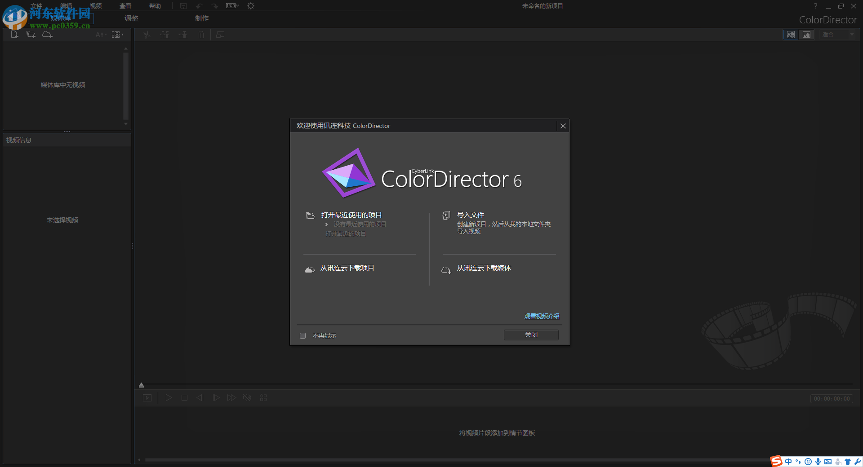Open the 帮助 menu
The width and height of the screenshot is (863, 467).
[155, 5]
